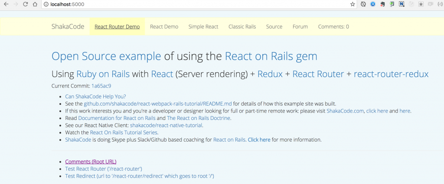Follow the 'React on Rails gem' heading link

pyautogui.click(x=271, y=56)
